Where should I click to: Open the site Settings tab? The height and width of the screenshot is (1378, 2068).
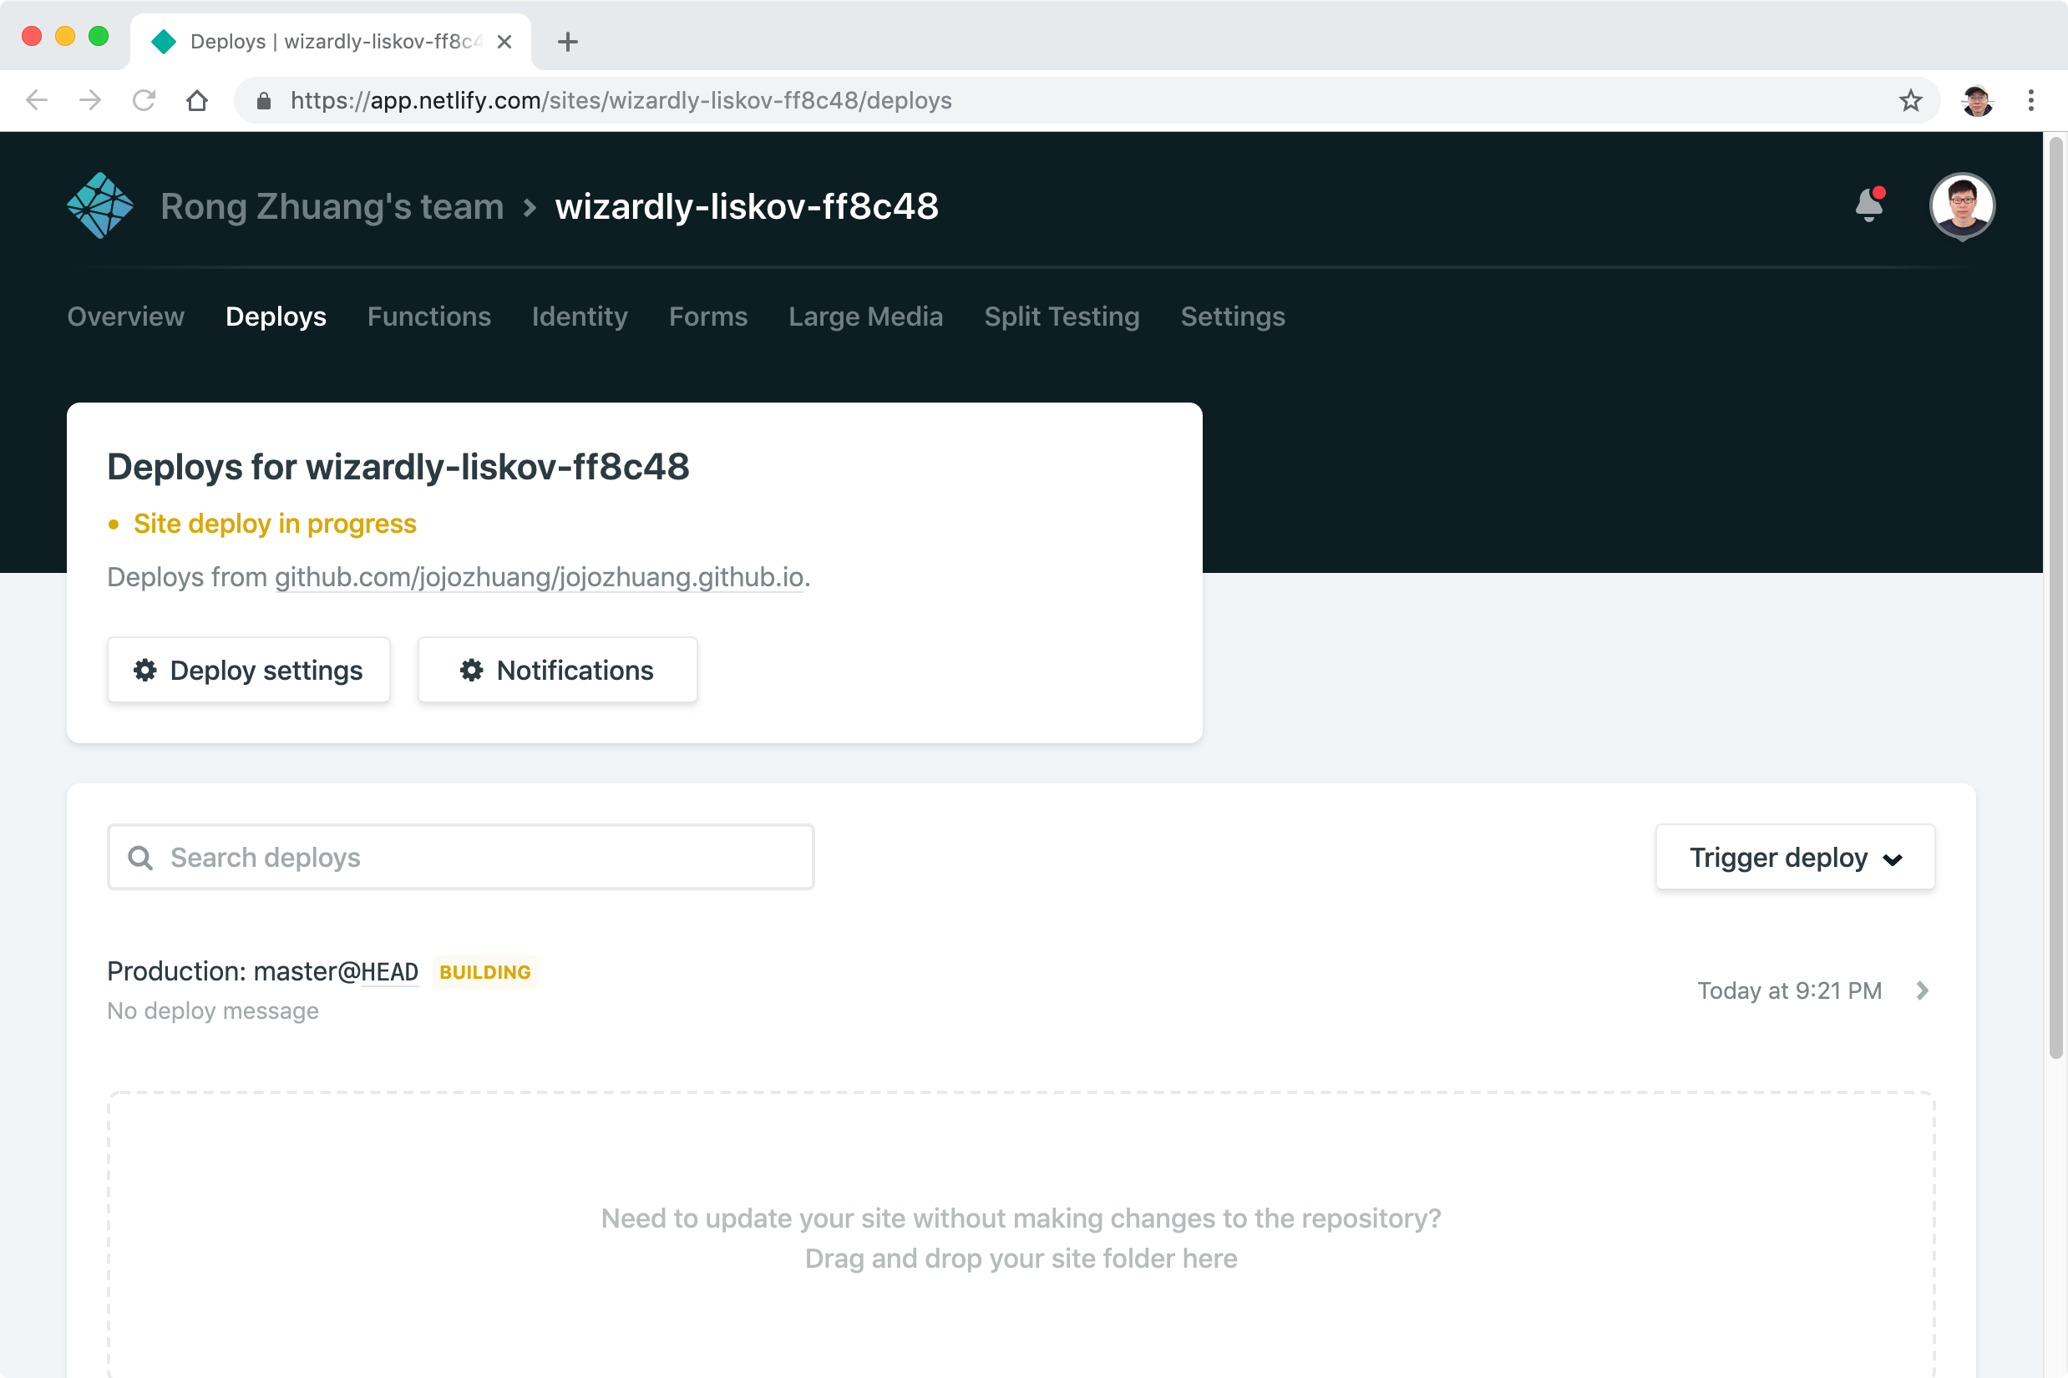(1232, 317)
